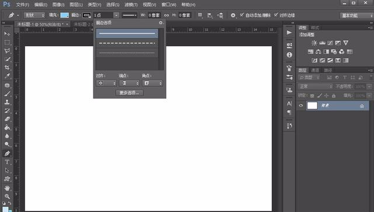
Task: Click the 背景 layer thumbnail
Action: [x=312, y=105]
